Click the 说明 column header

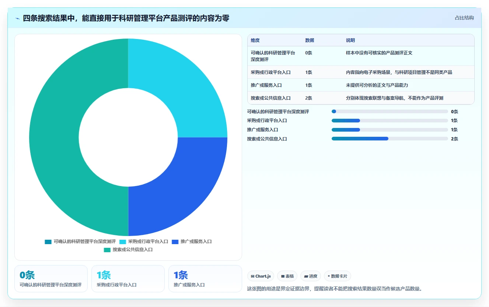coord(350,40)
